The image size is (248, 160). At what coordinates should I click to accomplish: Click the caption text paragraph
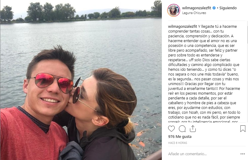204,73
